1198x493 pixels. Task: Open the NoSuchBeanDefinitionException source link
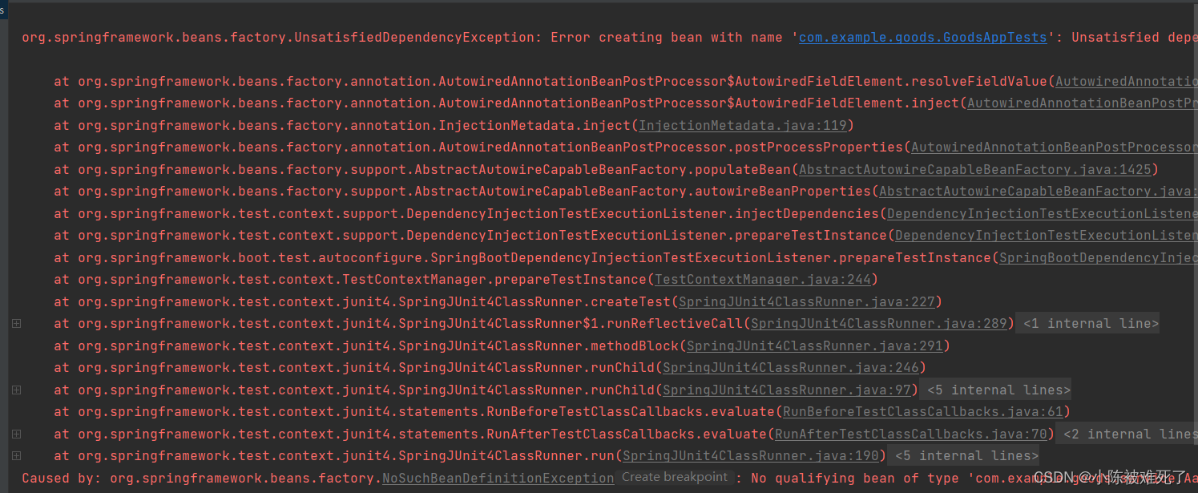(497, 478)
